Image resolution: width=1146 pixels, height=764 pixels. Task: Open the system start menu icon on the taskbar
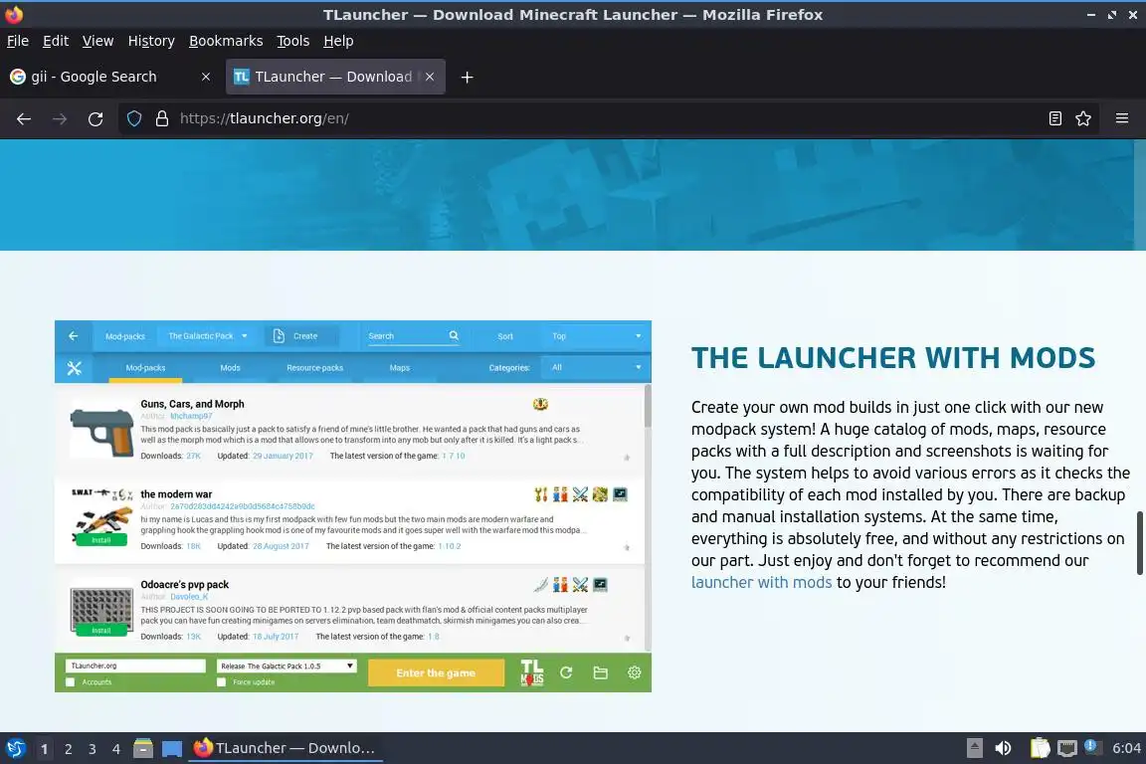pyautogui.click(x=15, y=748)
